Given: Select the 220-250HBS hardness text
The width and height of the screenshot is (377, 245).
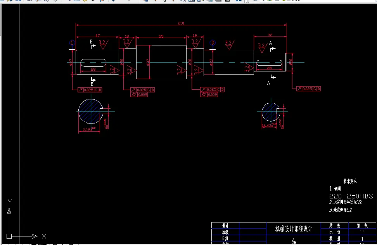Looking at the screenshot, I should (351, 196).
